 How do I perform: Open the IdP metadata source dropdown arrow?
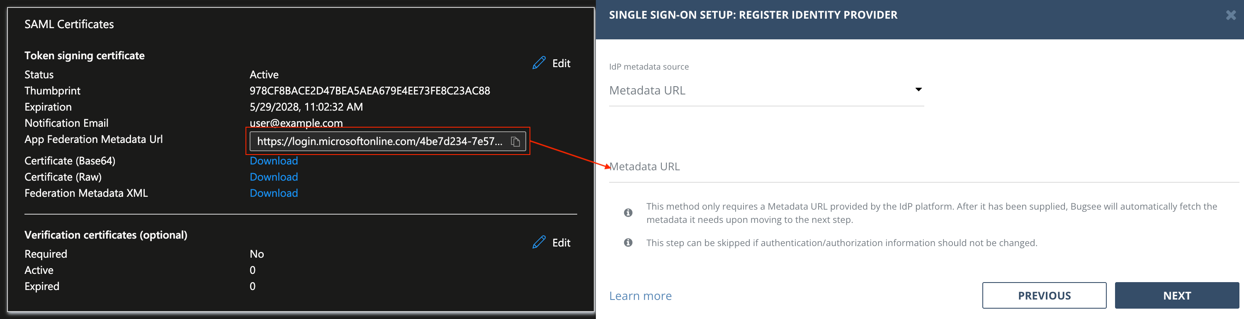918,90
